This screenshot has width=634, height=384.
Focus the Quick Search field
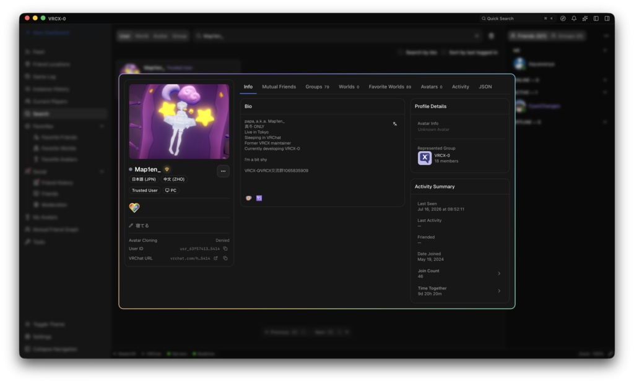coord(518,18)
